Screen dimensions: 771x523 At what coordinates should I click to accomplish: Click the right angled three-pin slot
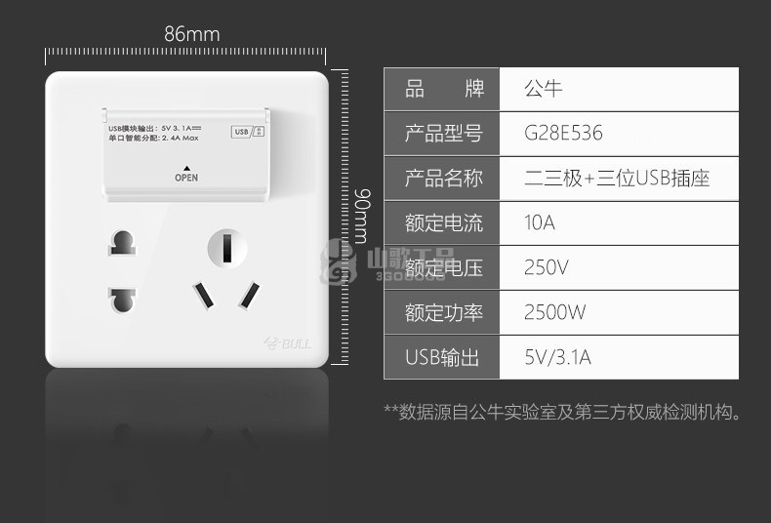249,295
